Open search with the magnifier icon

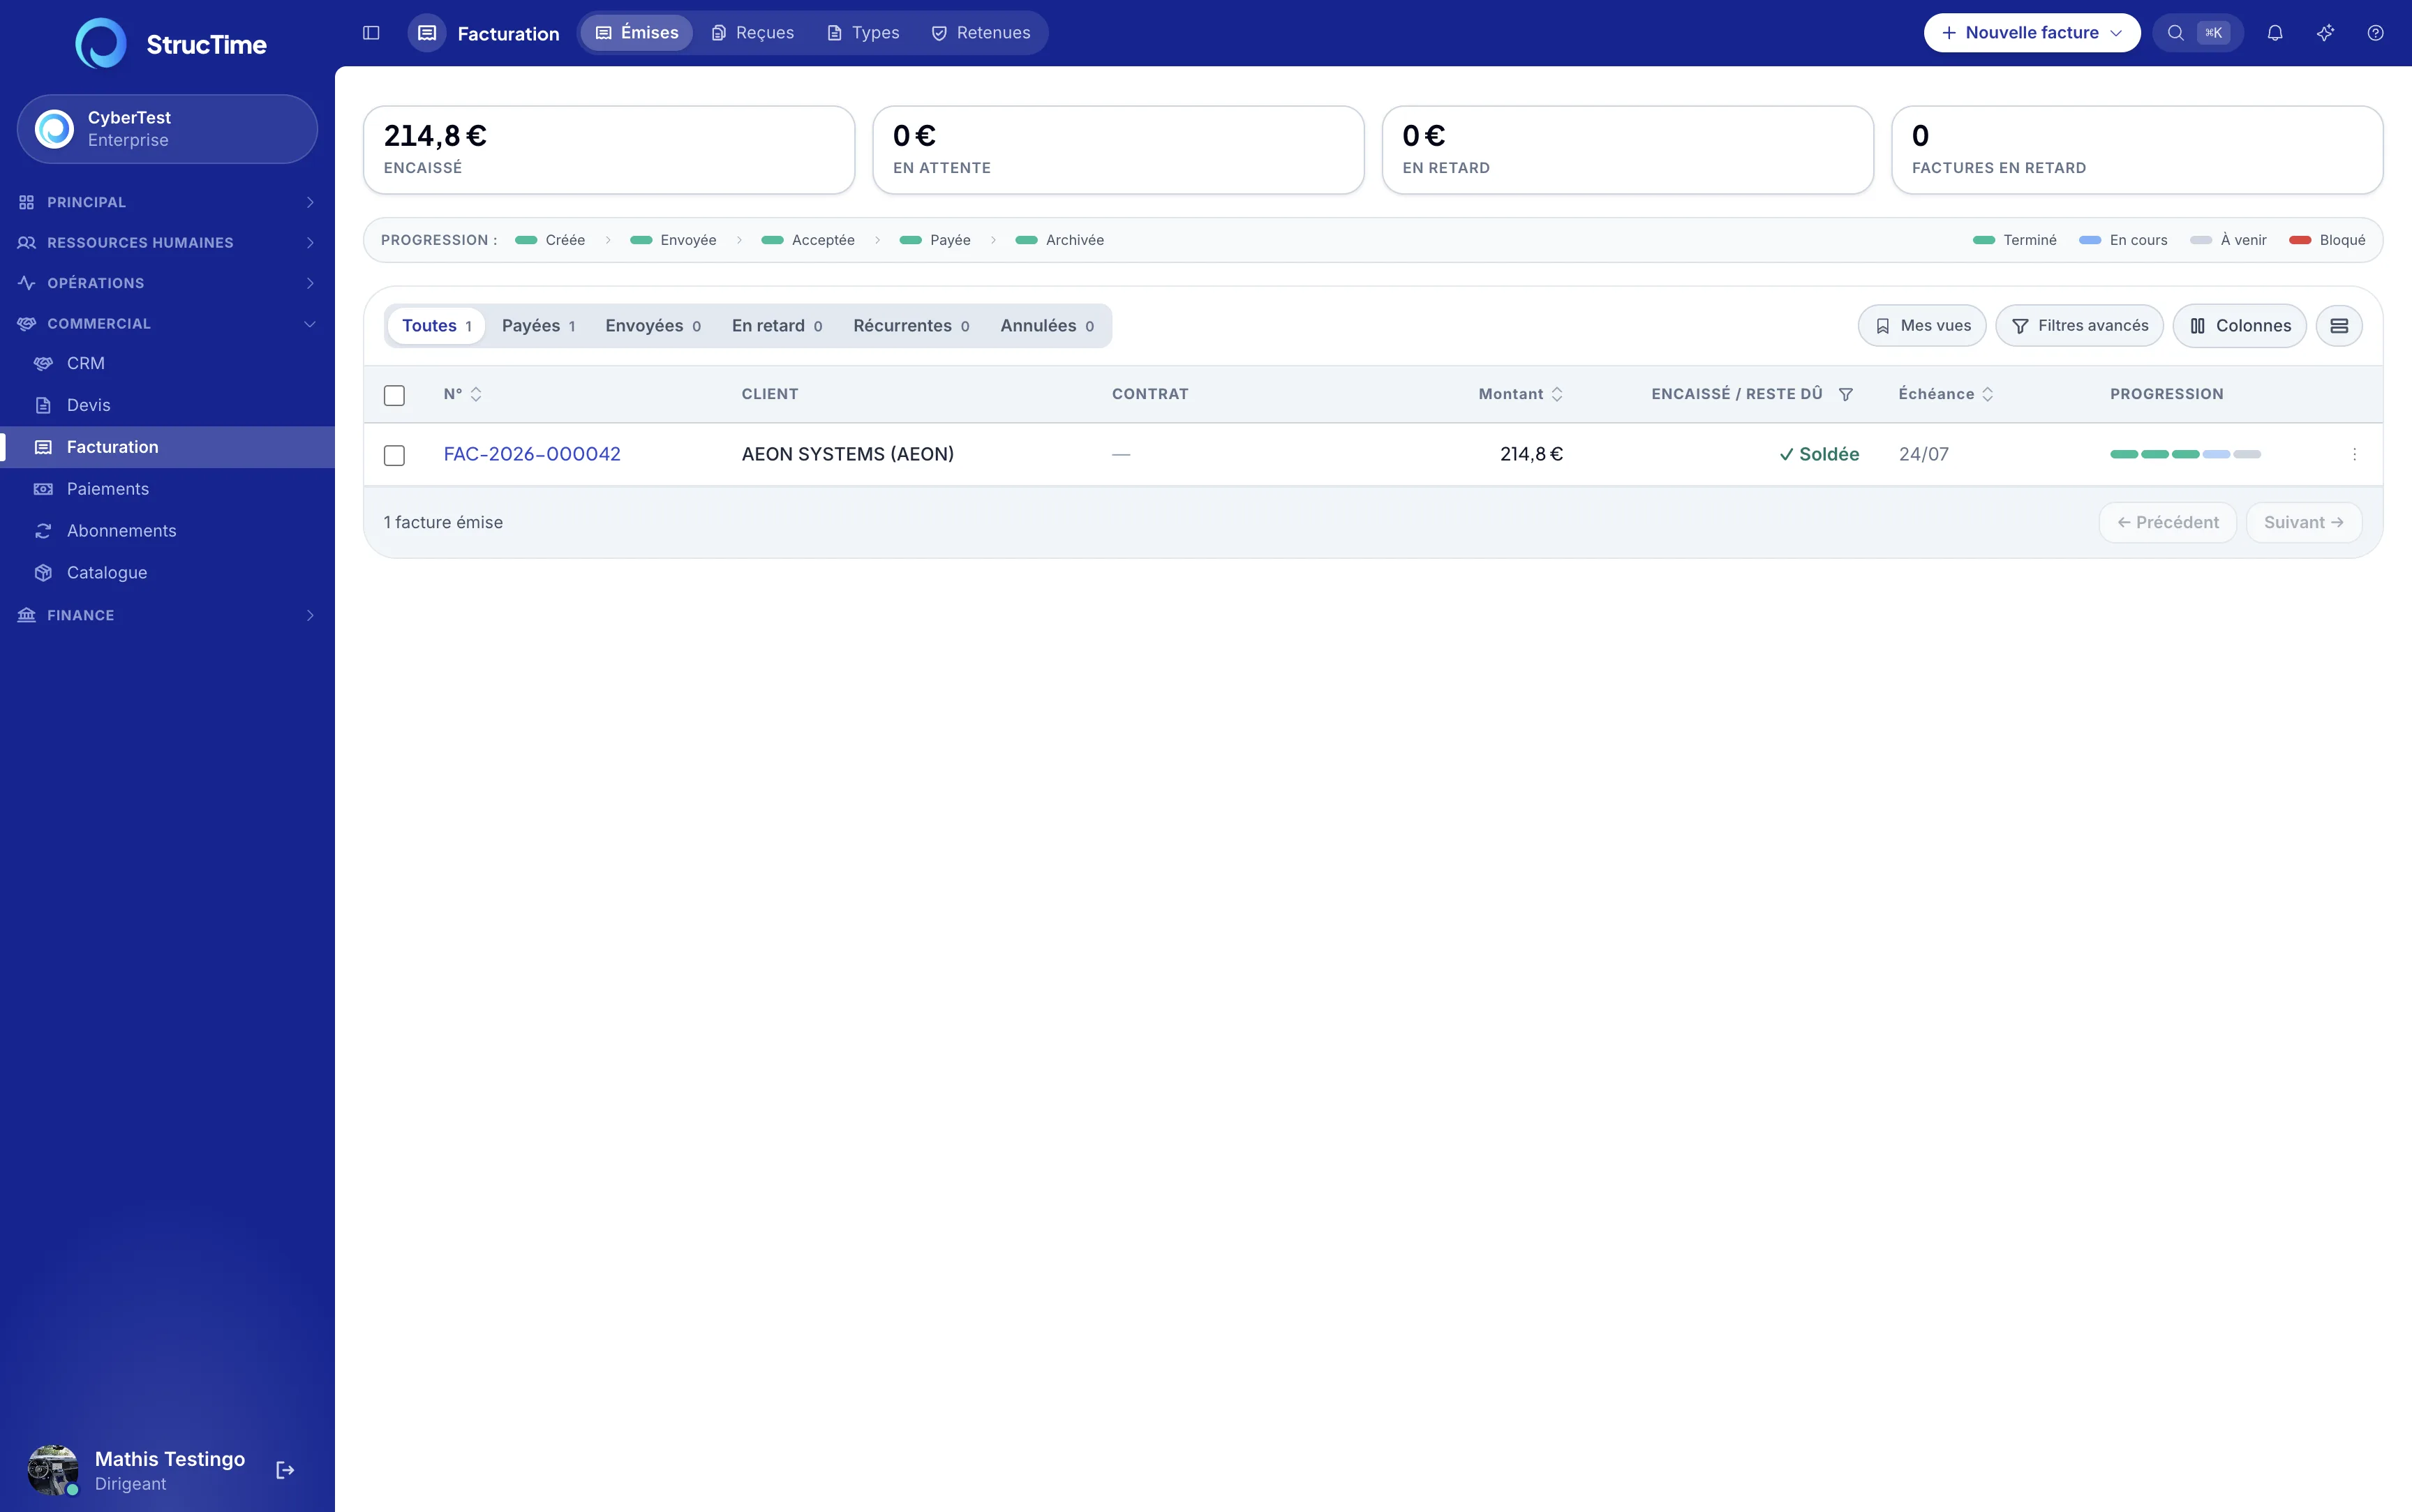2175,33
